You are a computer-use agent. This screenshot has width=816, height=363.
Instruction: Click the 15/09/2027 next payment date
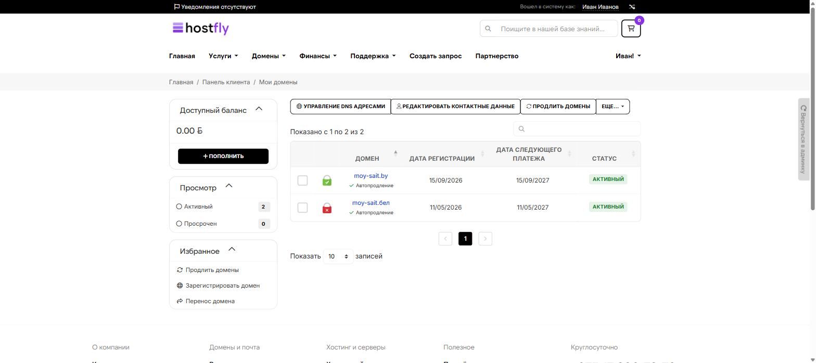[532, 180]
